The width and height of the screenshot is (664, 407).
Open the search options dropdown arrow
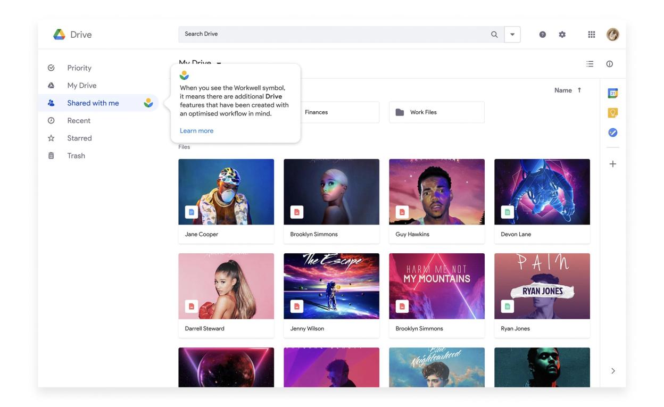(x=512, y=34)
